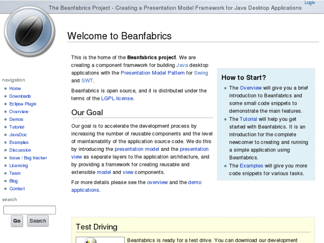The image size is (324, 243).
Task: Click the Welcome to Beanfabrics heading
Action: 119,36
